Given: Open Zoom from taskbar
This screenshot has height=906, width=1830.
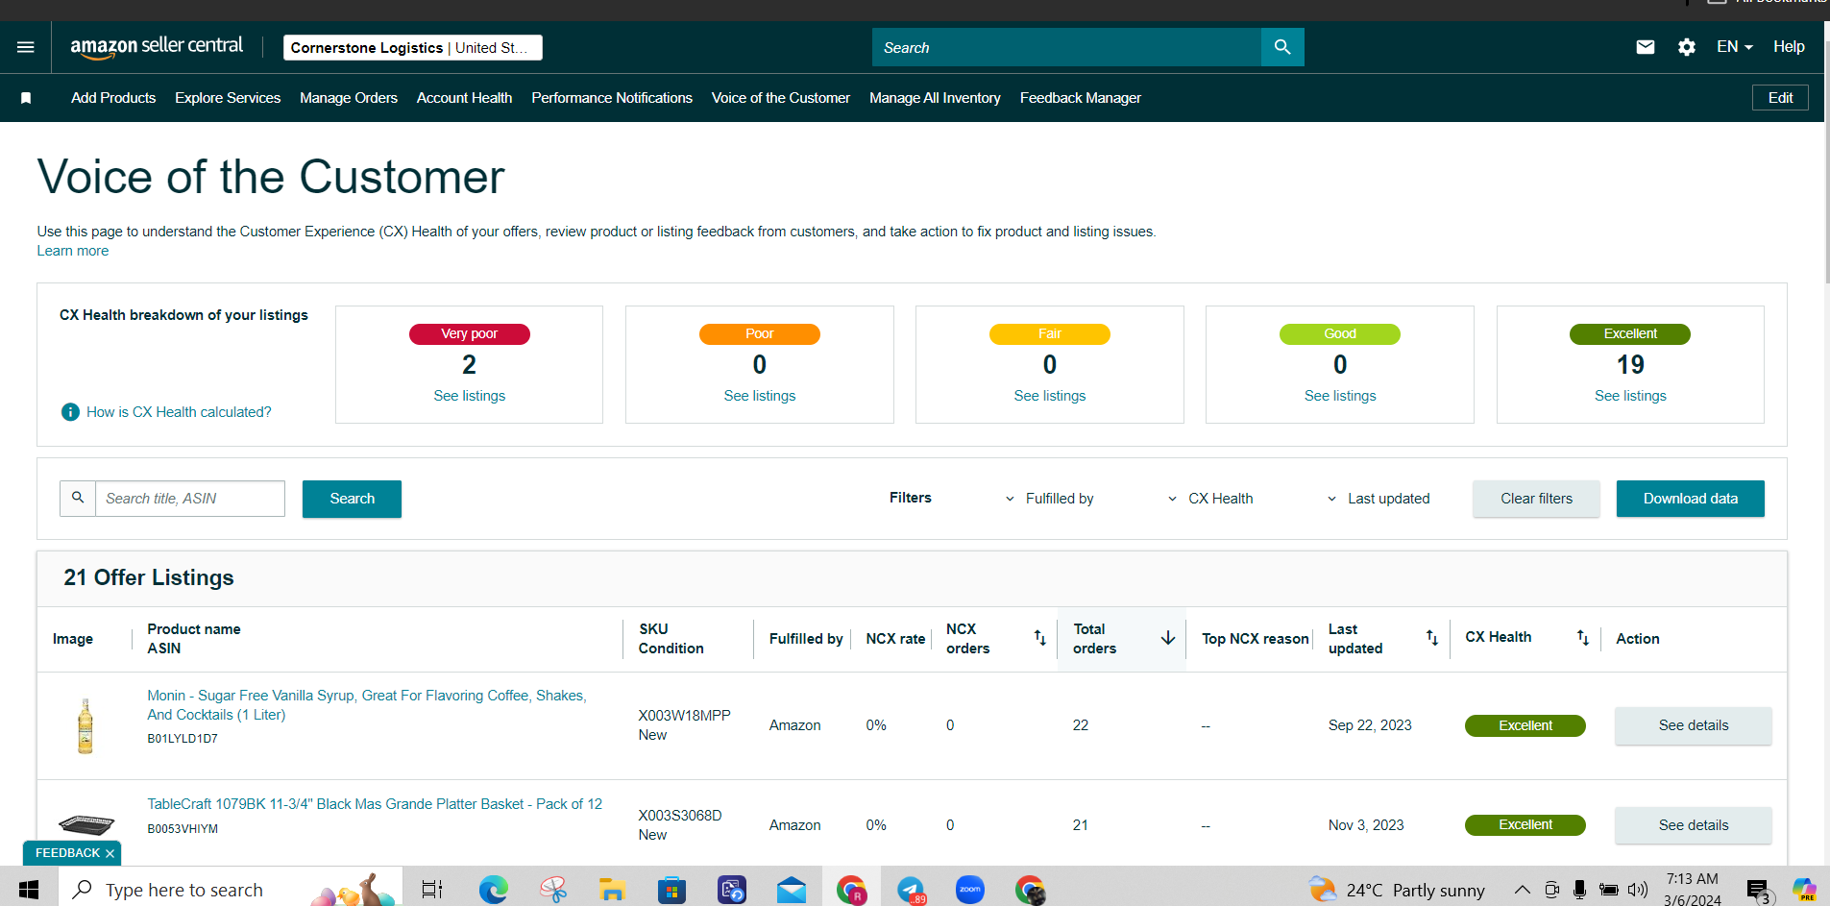Looking at the screenshot, I should click(x=970, y=890).
